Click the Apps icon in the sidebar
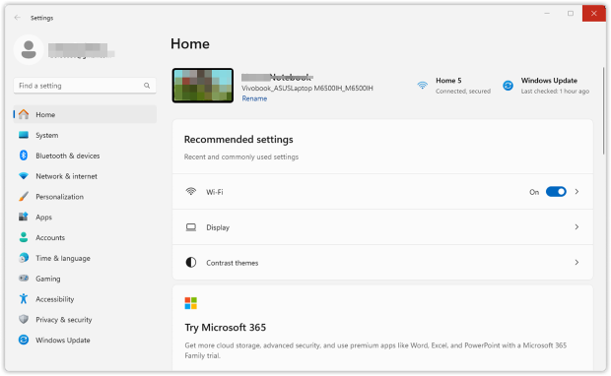 24,217
